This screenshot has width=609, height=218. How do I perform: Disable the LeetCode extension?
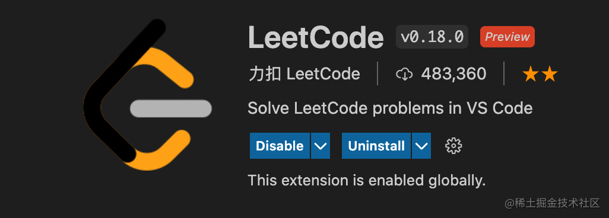[280, 146]
